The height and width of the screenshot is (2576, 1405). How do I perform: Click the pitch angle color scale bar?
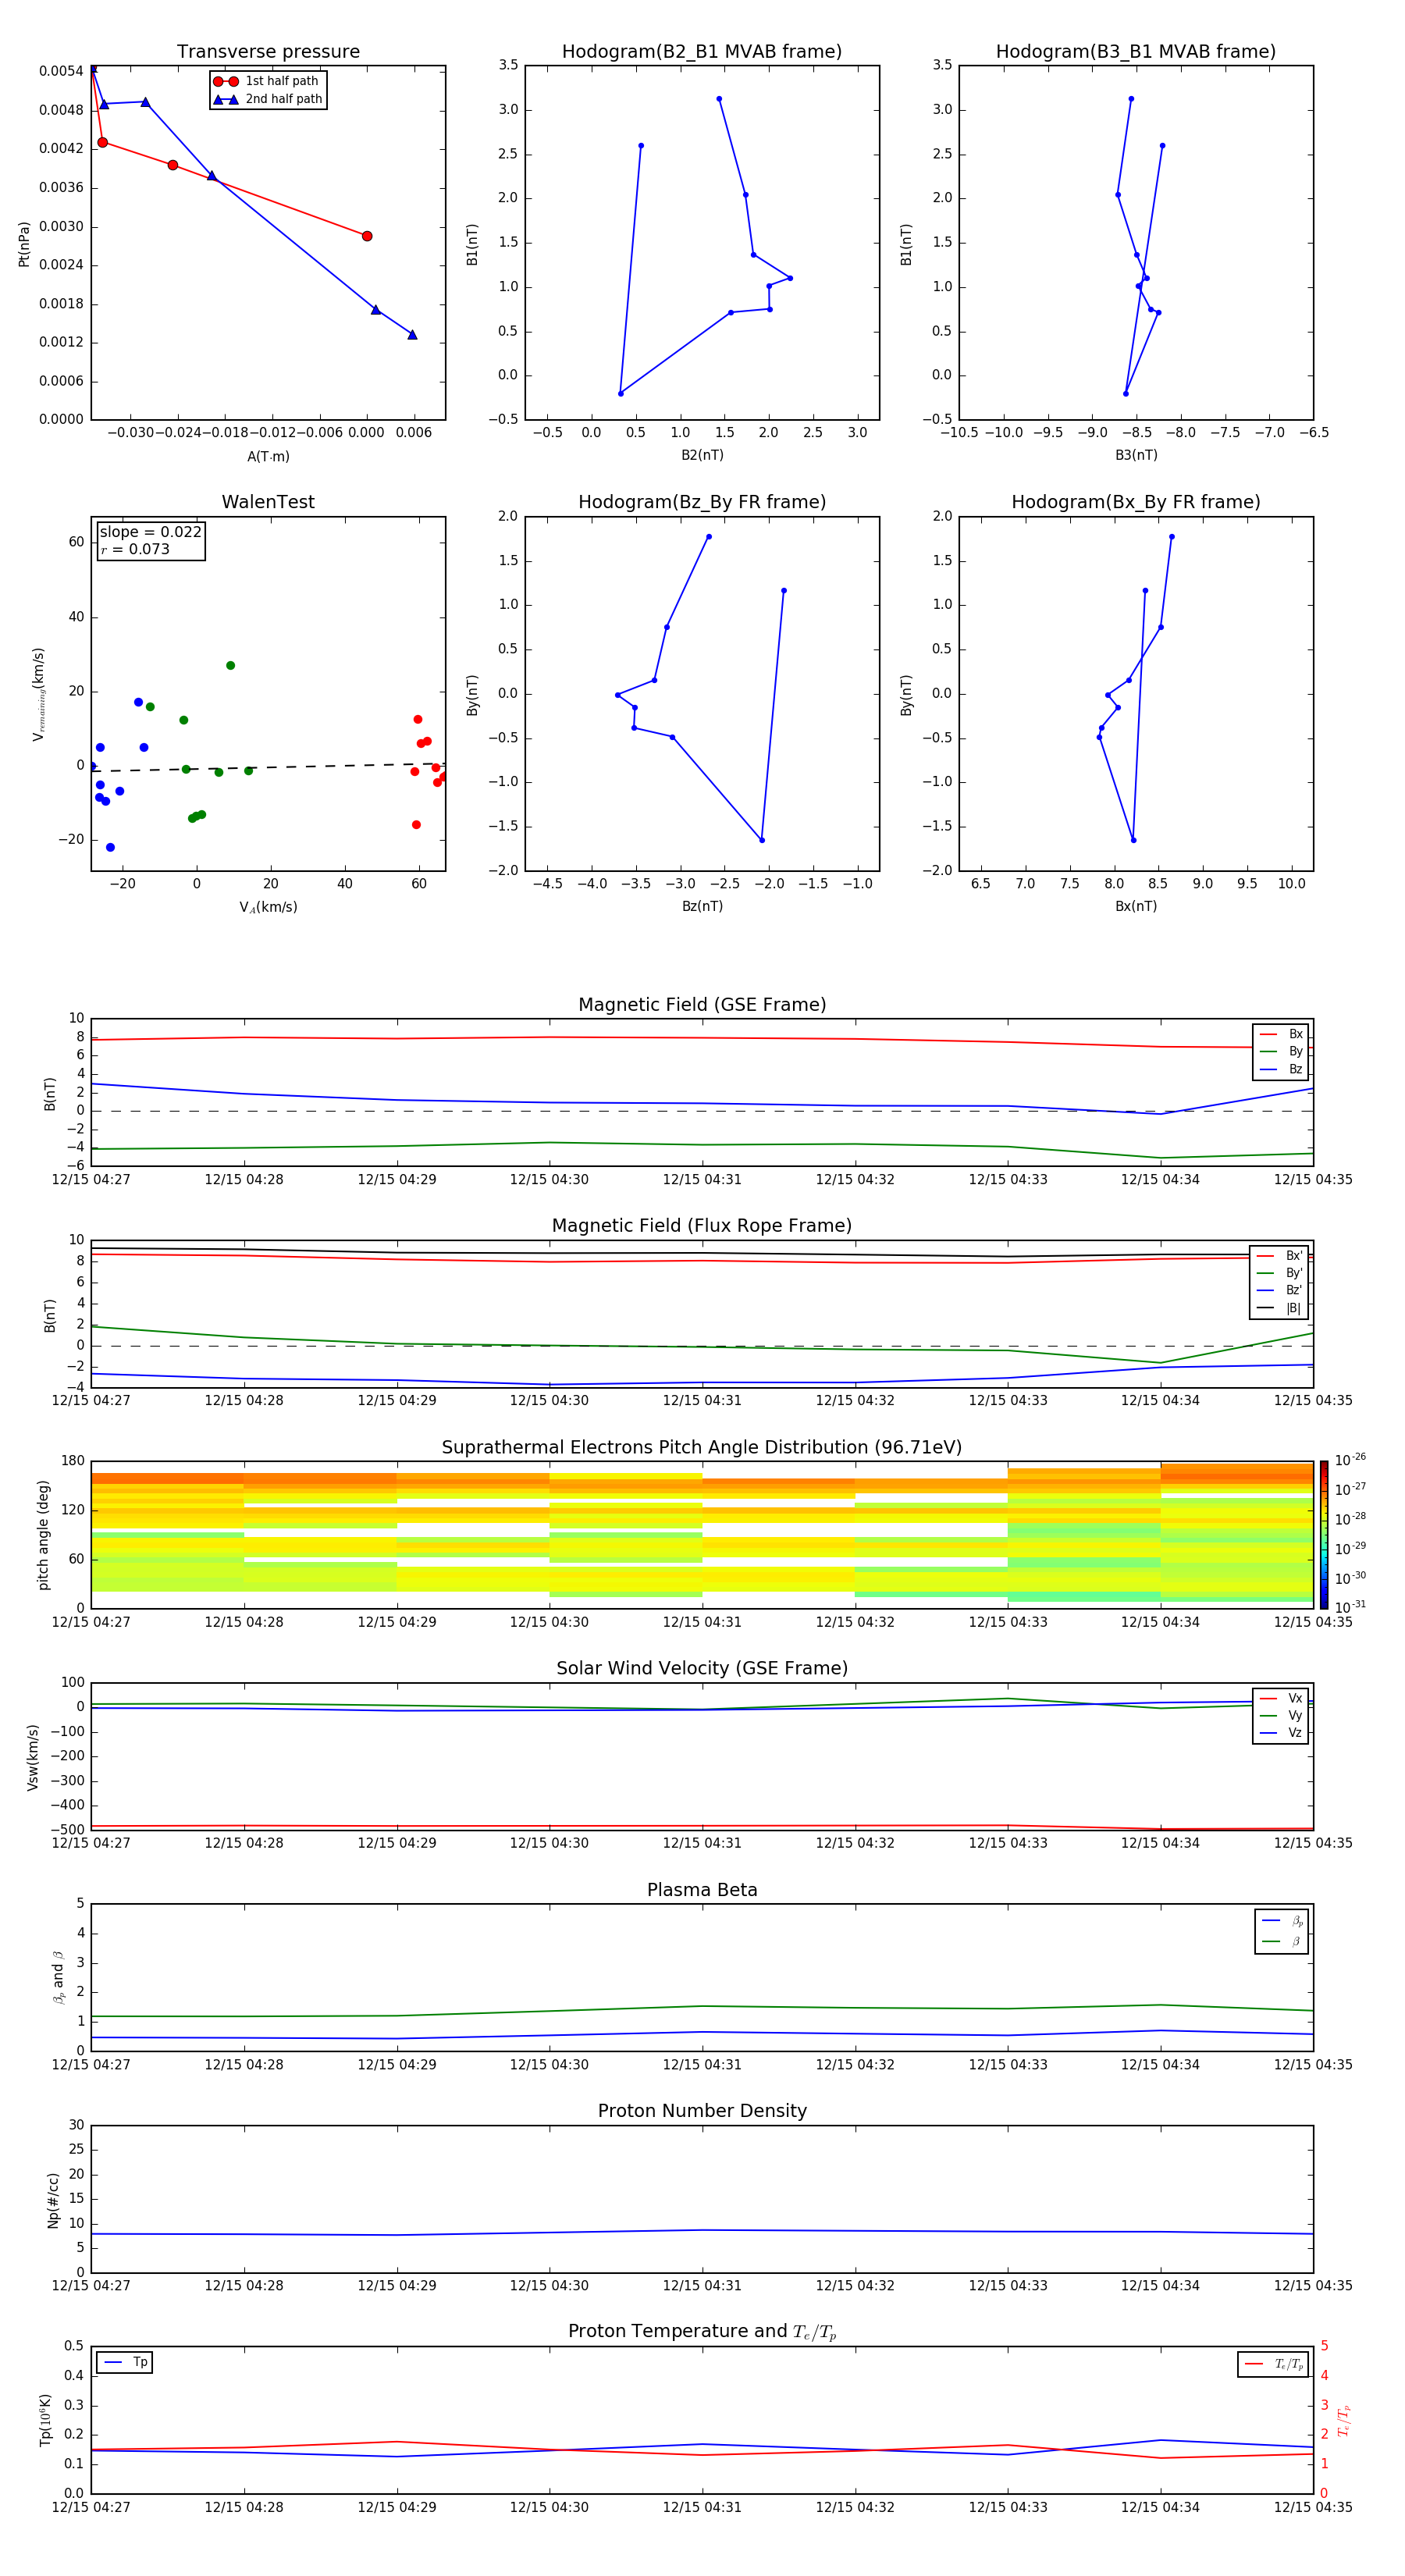[1324, 1535]
